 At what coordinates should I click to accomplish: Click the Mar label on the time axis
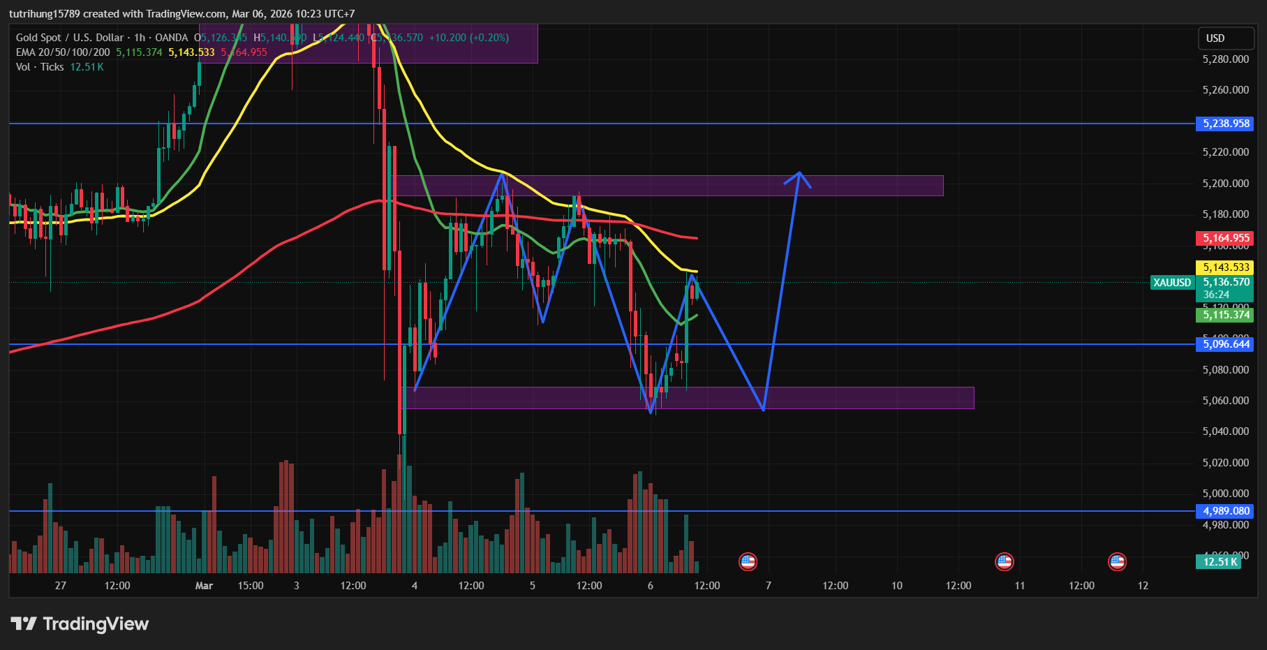(x=204, y=586)
